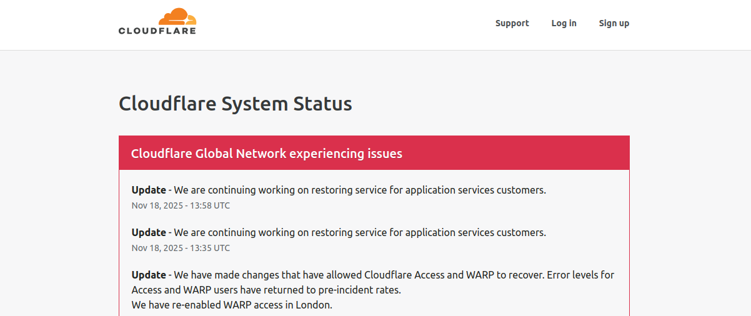Click the Nov 18, 2025 - 13:58 UTC timestamp

click(x=181, y=205)
